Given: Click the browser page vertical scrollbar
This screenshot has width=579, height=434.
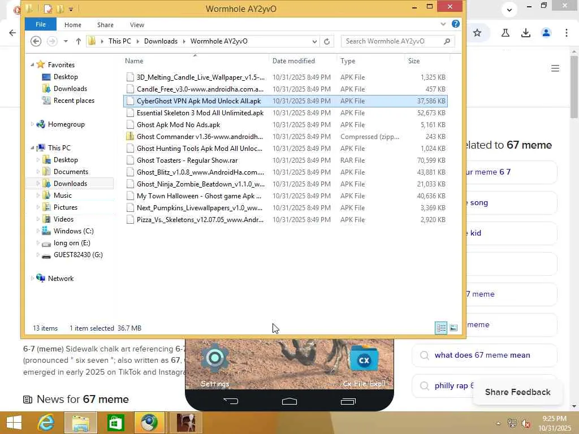Looking at the screenshot, I should 574,88.
